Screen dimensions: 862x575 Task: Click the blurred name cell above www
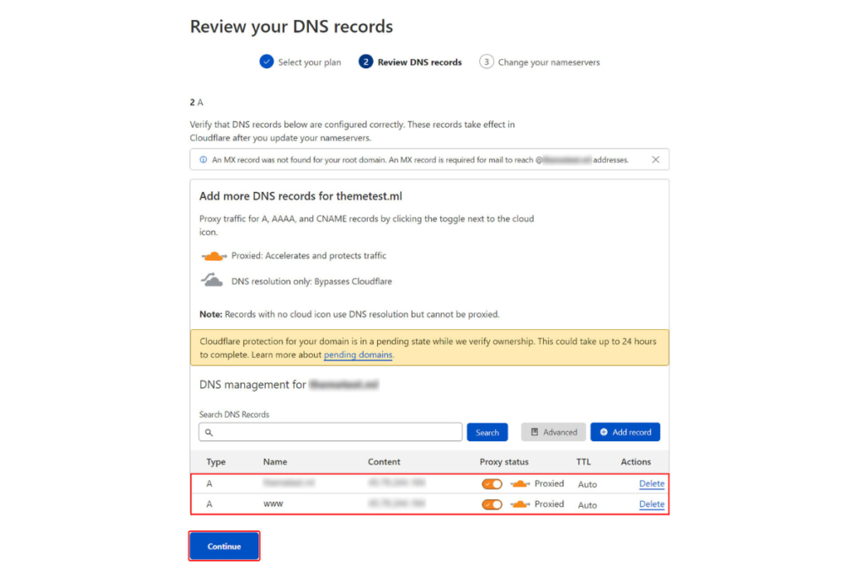point(289,482)
